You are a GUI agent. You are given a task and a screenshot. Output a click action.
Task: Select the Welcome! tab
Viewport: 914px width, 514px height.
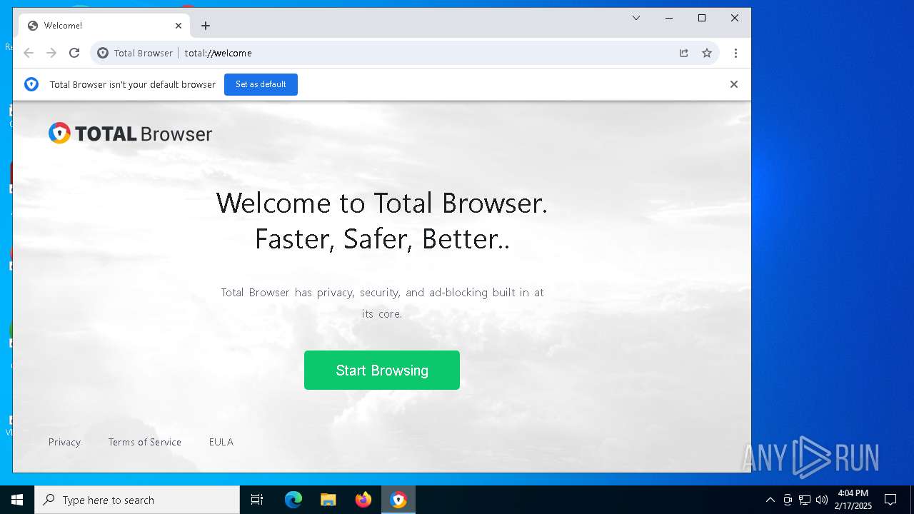pos(105,26)
